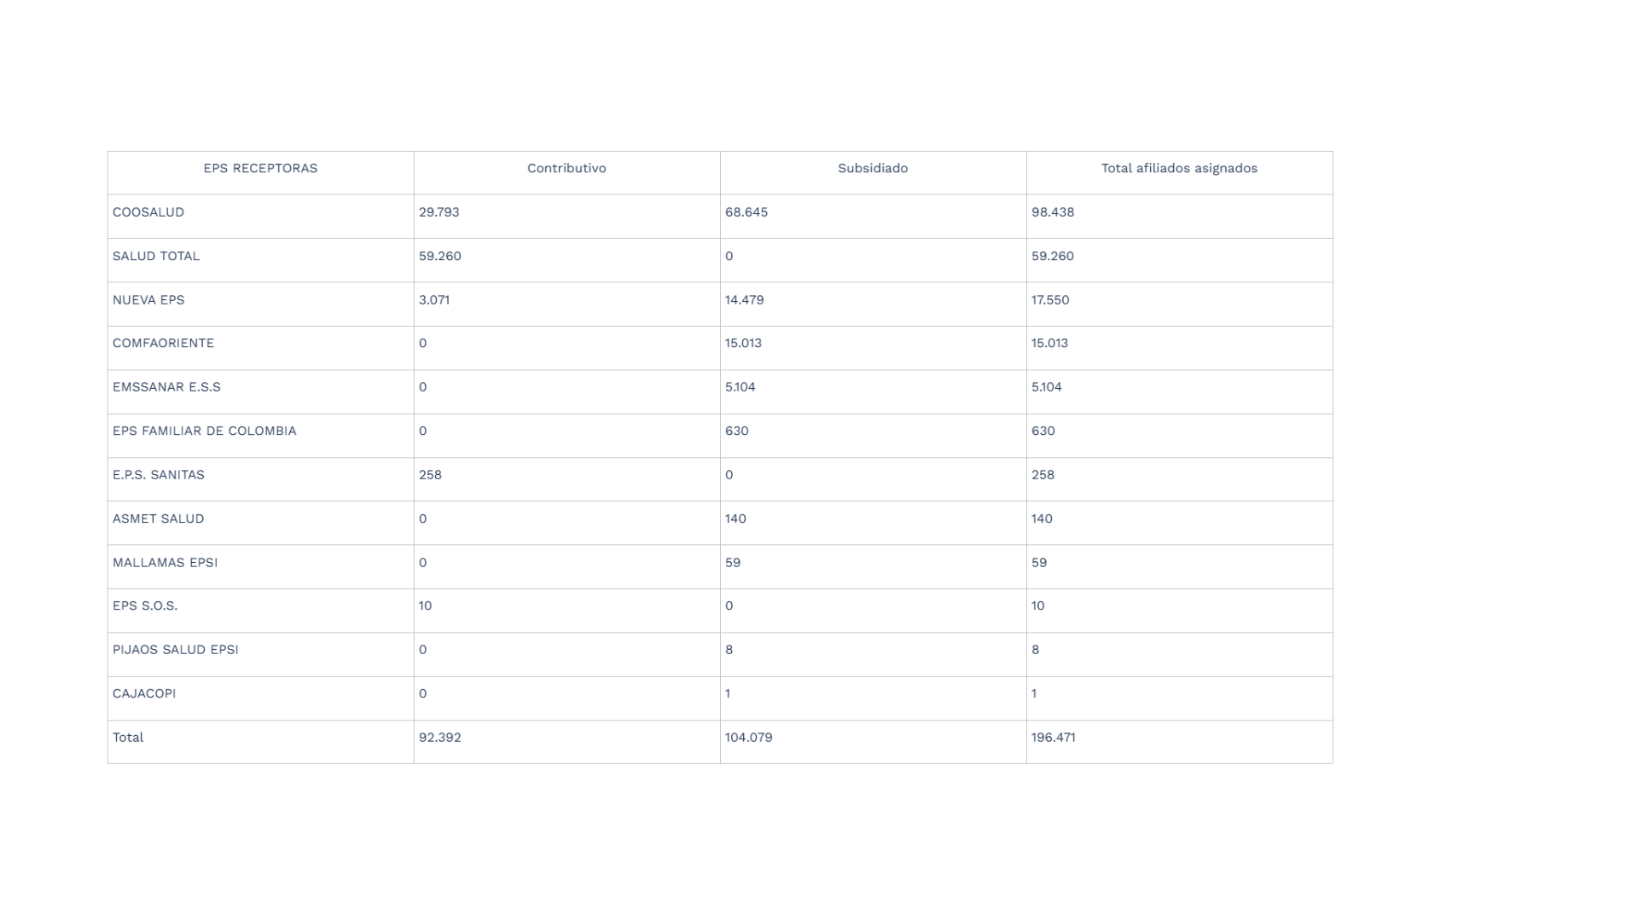Click the EPS RECEPTORAS column header
The image size is (1638, 921).
coord(260,169)
